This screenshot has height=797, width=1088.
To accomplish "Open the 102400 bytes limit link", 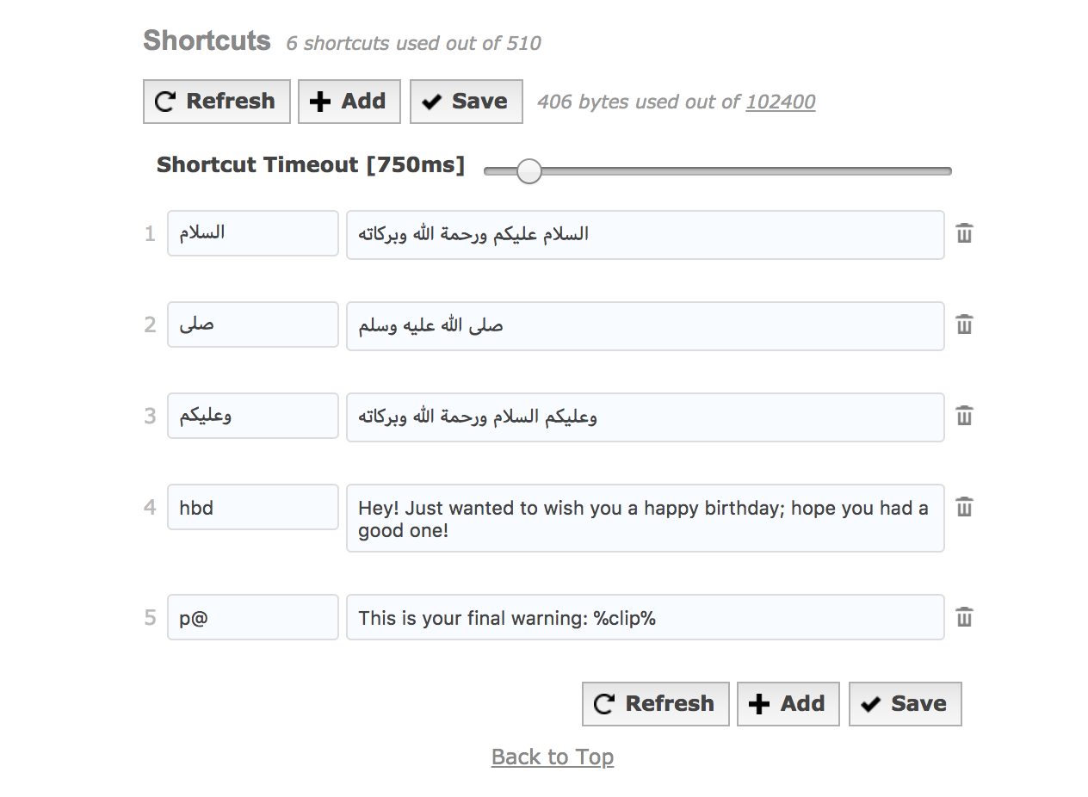I will click(x=780, y=102).
